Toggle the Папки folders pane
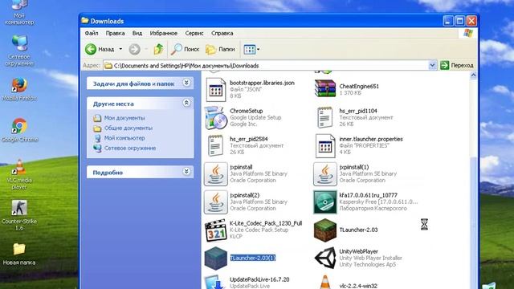 pyautogui.click(x=220, y=49)
